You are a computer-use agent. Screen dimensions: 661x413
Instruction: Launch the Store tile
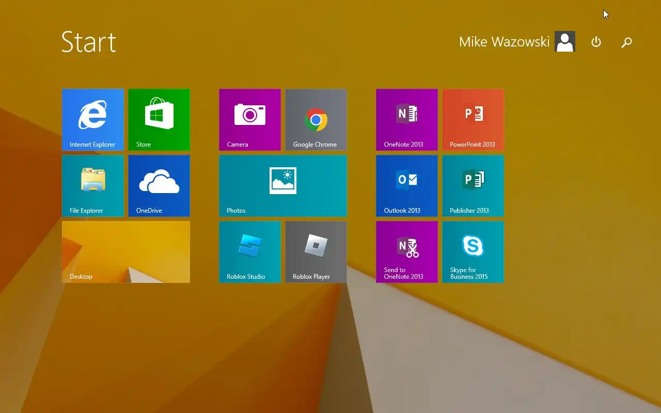pyautogui.click(x=159, y=120)
